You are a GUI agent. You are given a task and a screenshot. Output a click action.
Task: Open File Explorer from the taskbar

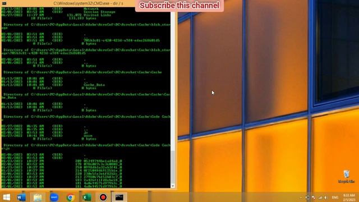click(38, 197)
